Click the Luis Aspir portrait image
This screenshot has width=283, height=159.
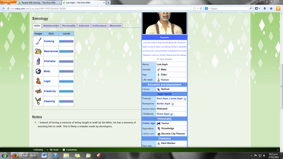pos(164,23)
